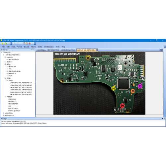
Task: Close the Device Tree panel
Action: click(x=34, y=50)
